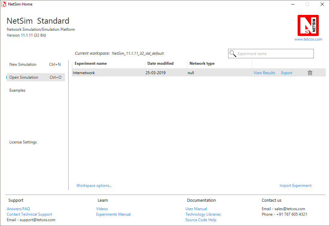Screen dimensions: 330x226
Task: Open the Videos learning link
Action: [x=102, y=209]
